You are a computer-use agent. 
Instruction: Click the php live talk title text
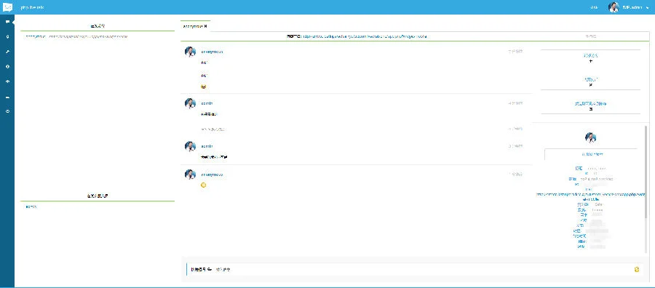32,7
